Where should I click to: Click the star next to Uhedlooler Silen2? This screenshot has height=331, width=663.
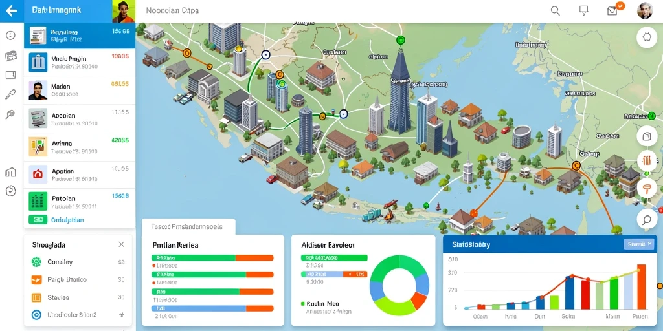[122, 315]
